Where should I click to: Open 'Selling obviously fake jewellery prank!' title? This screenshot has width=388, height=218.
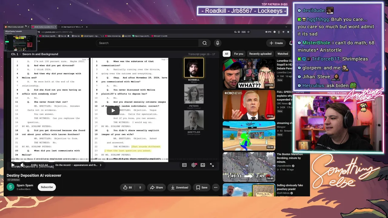click(x=290, y=187)
